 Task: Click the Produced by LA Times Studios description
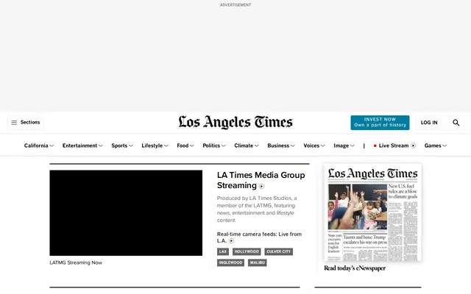point(257,209)
